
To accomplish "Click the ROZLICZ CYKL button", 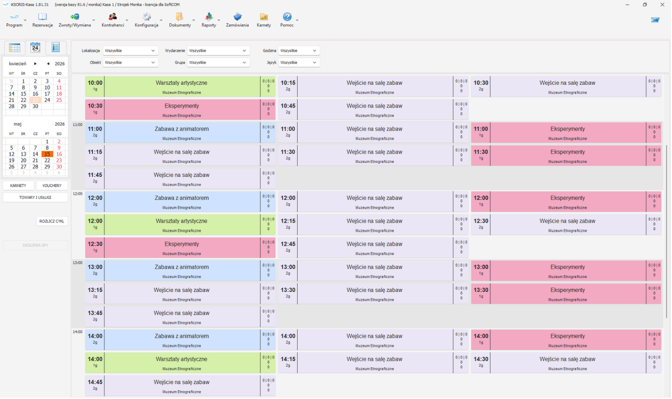I will pos(52,221).
